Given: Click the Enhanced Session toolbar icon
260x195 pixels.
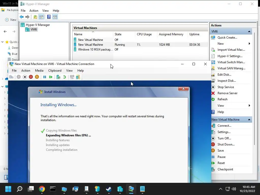Looking at the screenshot, I should coord(72,77).
